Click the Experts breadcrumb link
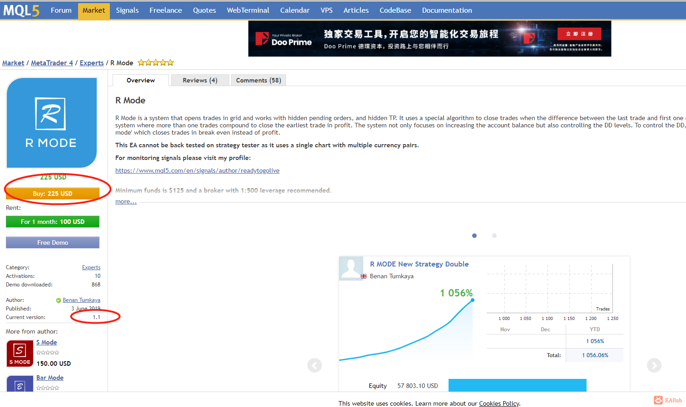The height and width of the screenshot is (407, 686). [92, 63]
